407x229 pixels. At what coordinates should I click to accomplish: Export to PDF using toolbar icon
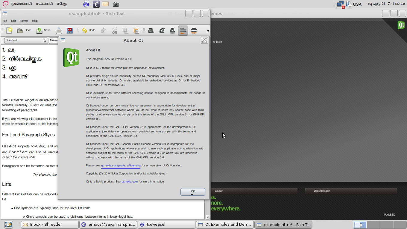coord(70,30)
